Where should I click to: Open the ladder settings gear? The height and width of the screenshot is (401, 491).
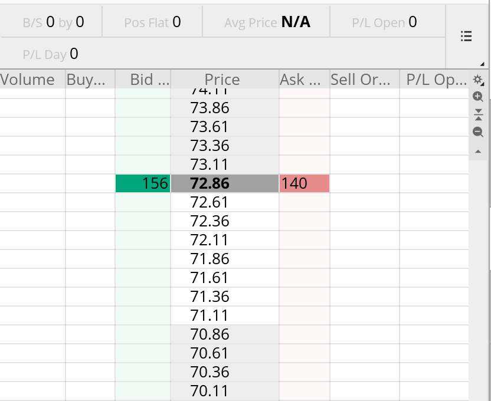[478, 80]
